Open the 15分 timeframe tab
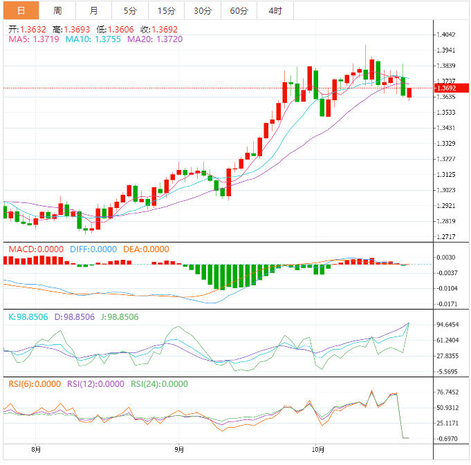This screenshot has width=471, height=465. pyautogui.click(x=167, y=11)
